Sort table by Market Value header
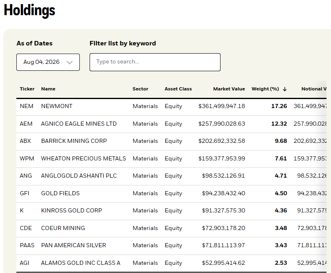Image resolution: width=331 pixels, height=273 pixels. pyautogui.click(x=229, y=89)
